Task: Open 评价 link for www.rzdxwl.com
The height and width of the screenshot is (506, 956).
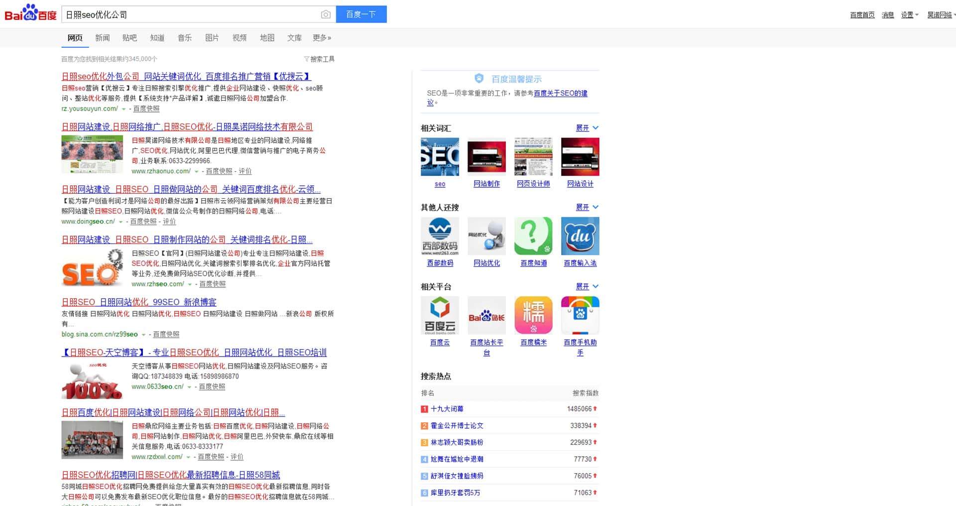Action: pyautogui.click(x=237, y=457)
